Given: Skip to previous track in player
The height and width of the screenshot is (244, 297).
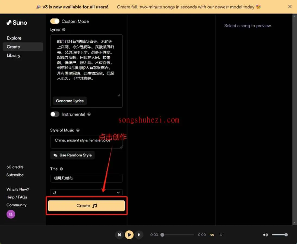Looking at the screenshot, I should (x=119, y=235).
